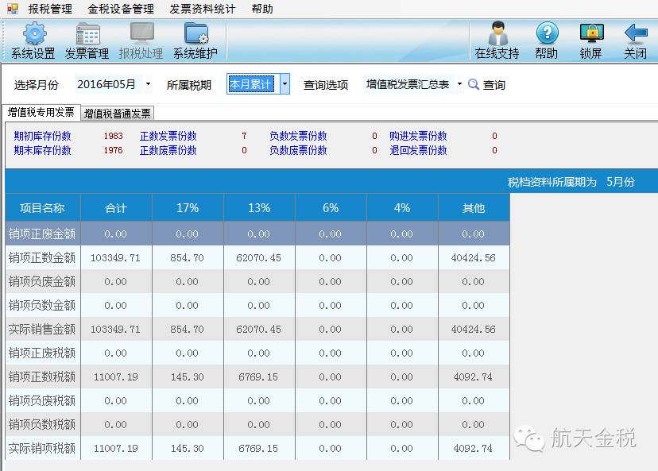658x471 pixels.
Task: Select the 销项负数税额 row label
Action: [42, 424]
